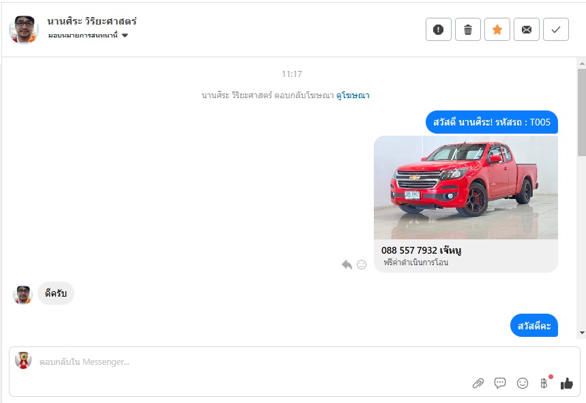Toggle the orange star follow-up marker
This screenshot has width=586, height=403.
click(497, 29)
